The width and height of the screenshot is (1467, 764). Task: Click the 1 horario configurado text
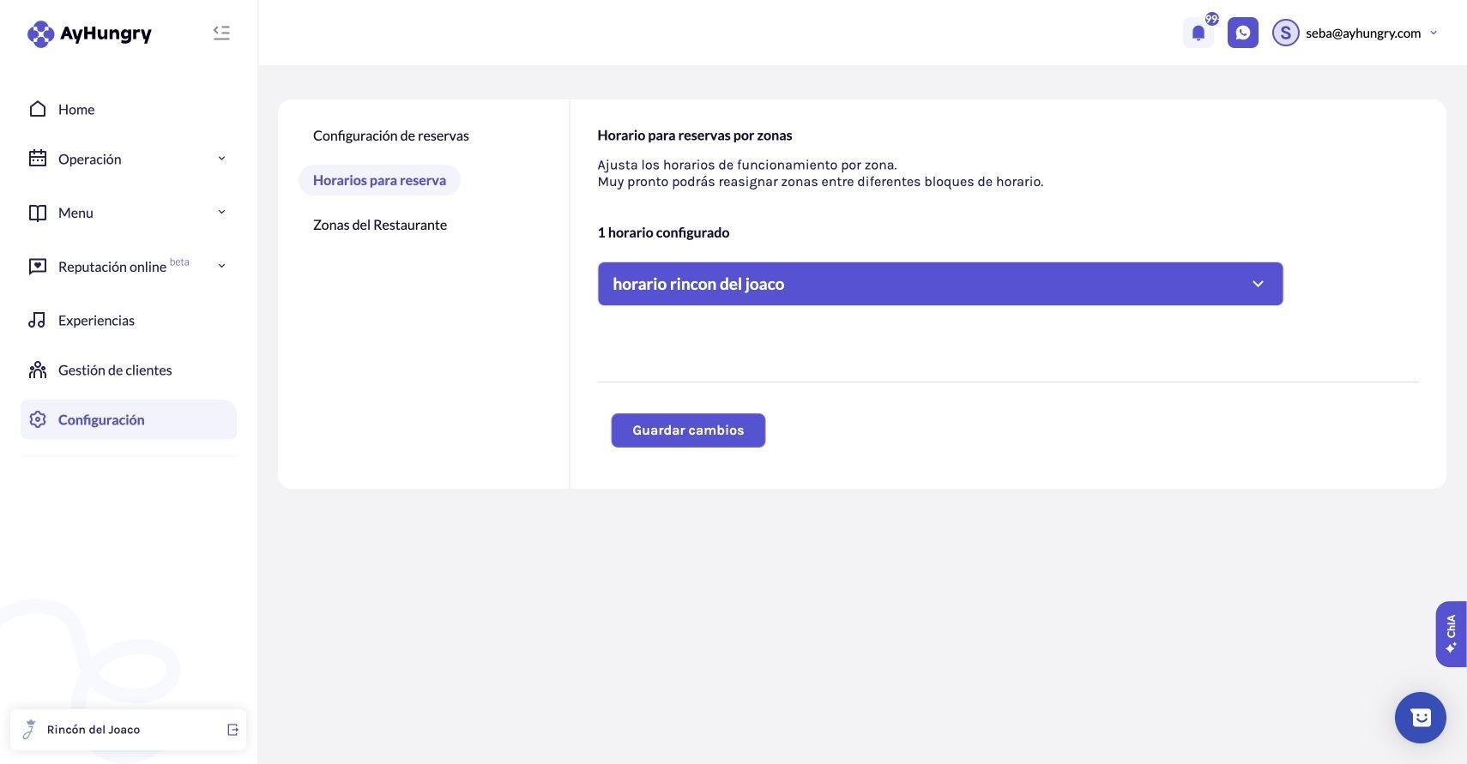[663, 232]
